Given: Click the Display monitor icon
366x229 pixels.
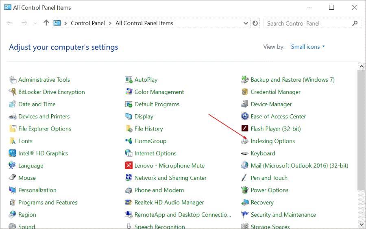Looking at the screenshot, I should [129, 116].
